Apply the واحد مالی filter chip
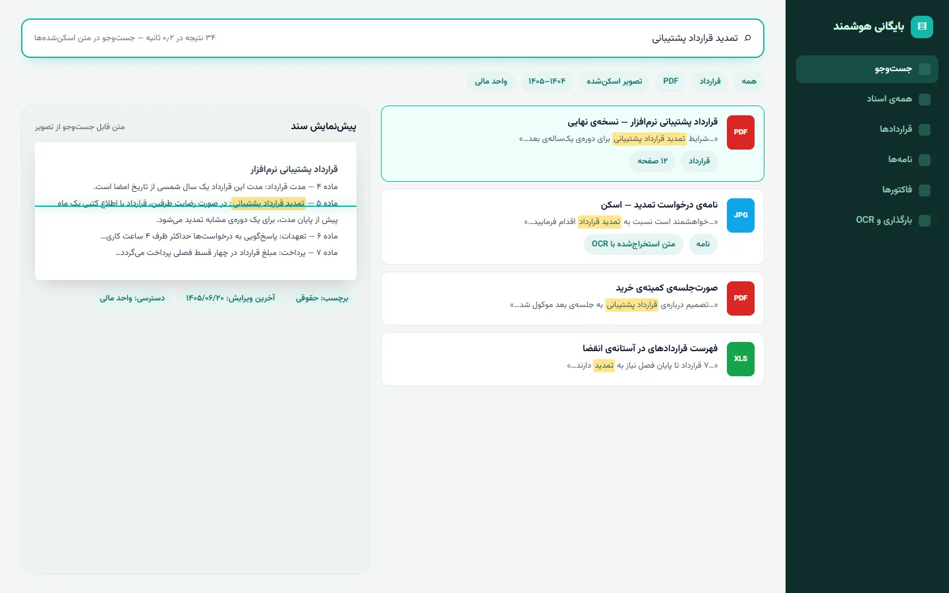The width and height of the screenshot is (949, 593). click(491, 82)
